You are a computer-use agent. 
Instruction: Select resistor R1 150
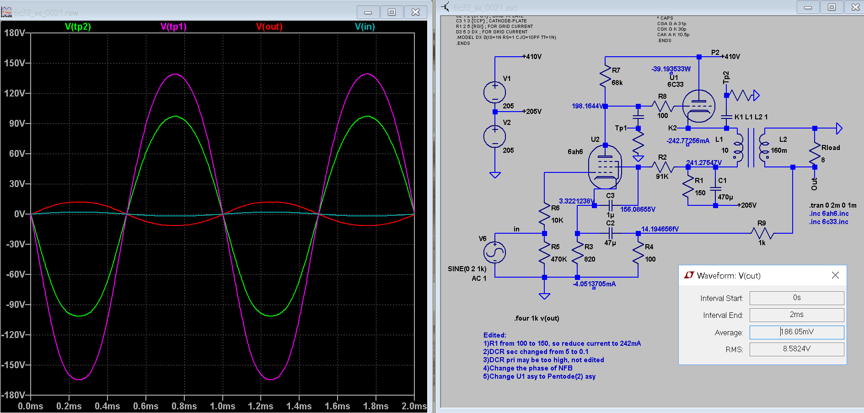click(x=688, y=187)
